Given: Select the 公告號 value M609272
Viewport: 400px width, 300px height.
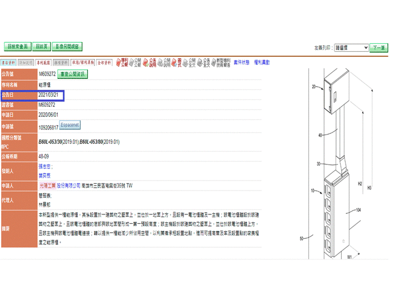Looking at the screenshot, I should pos(47,74).
